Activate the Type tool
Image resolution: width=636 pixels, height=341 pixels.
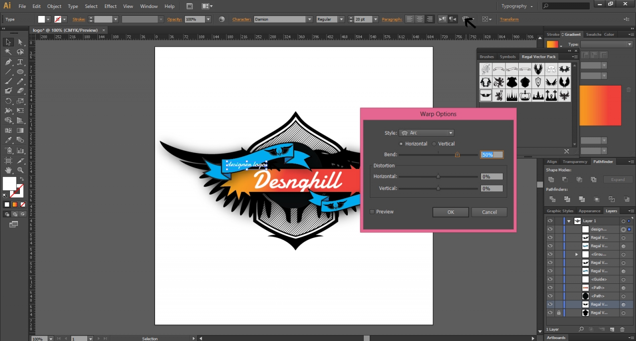[20, 62]
